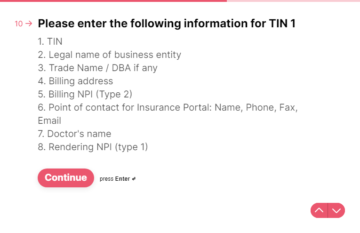Click the filled portion of the progress bar
Image resolution: width=360 pixels, height=233 pixels.
coord(113,1)
